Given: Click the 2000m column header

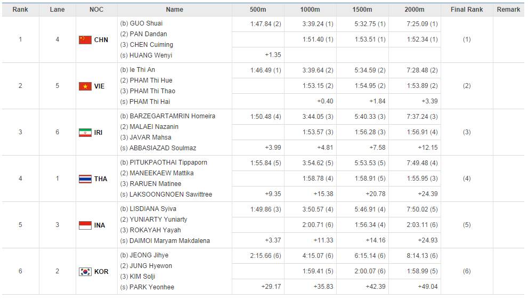Looking at the screenshot, I should (x=414, y=10).
